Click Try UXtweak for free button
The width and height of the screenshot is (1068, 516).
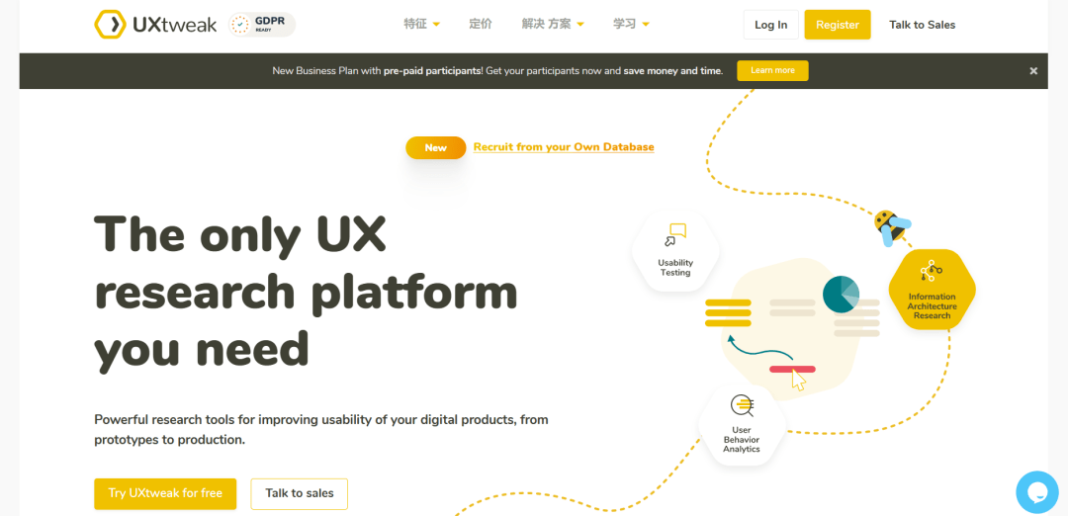[165, 493]
